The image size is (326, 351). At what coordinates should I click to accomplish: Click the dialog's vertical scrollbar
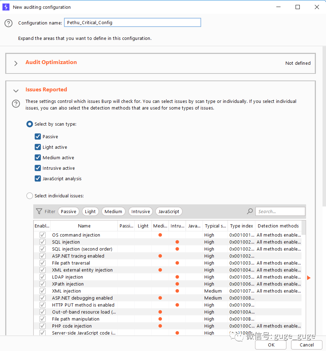pyautogui.click(x=324, y=126)
